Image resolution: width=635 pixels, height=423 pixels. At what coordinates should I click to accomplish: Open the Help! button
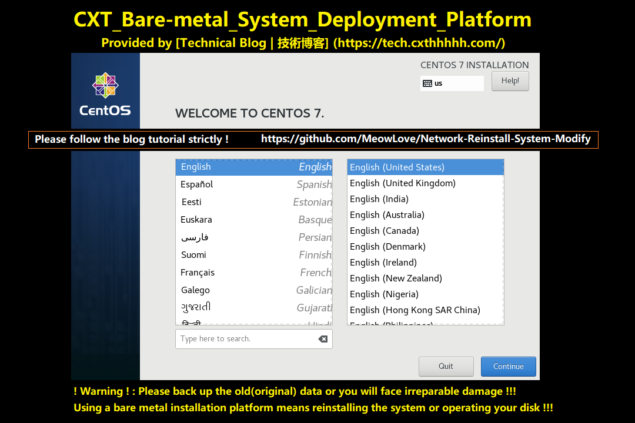coord(510,81)
